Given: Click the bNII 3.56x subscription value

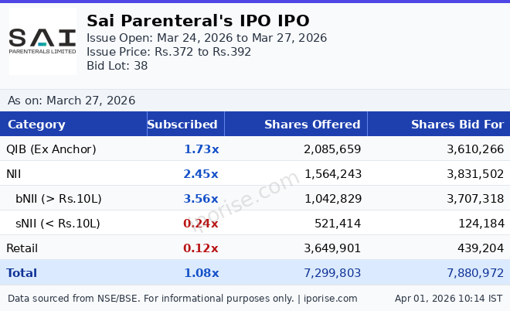Looking at the screenshot, I should click(x=201, y=199).
